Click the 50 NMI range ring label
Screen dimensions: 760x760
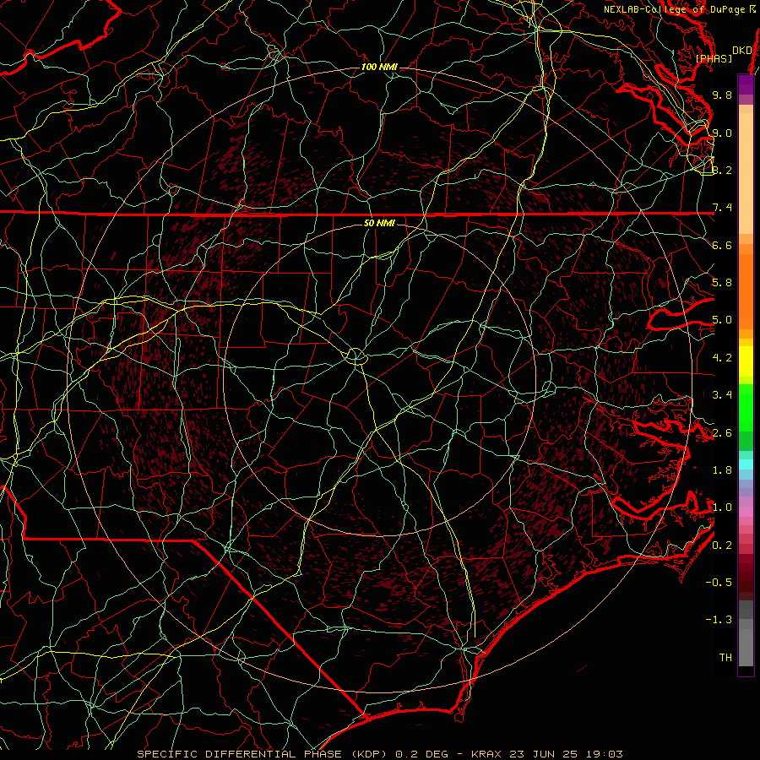[x=379, y=223]
